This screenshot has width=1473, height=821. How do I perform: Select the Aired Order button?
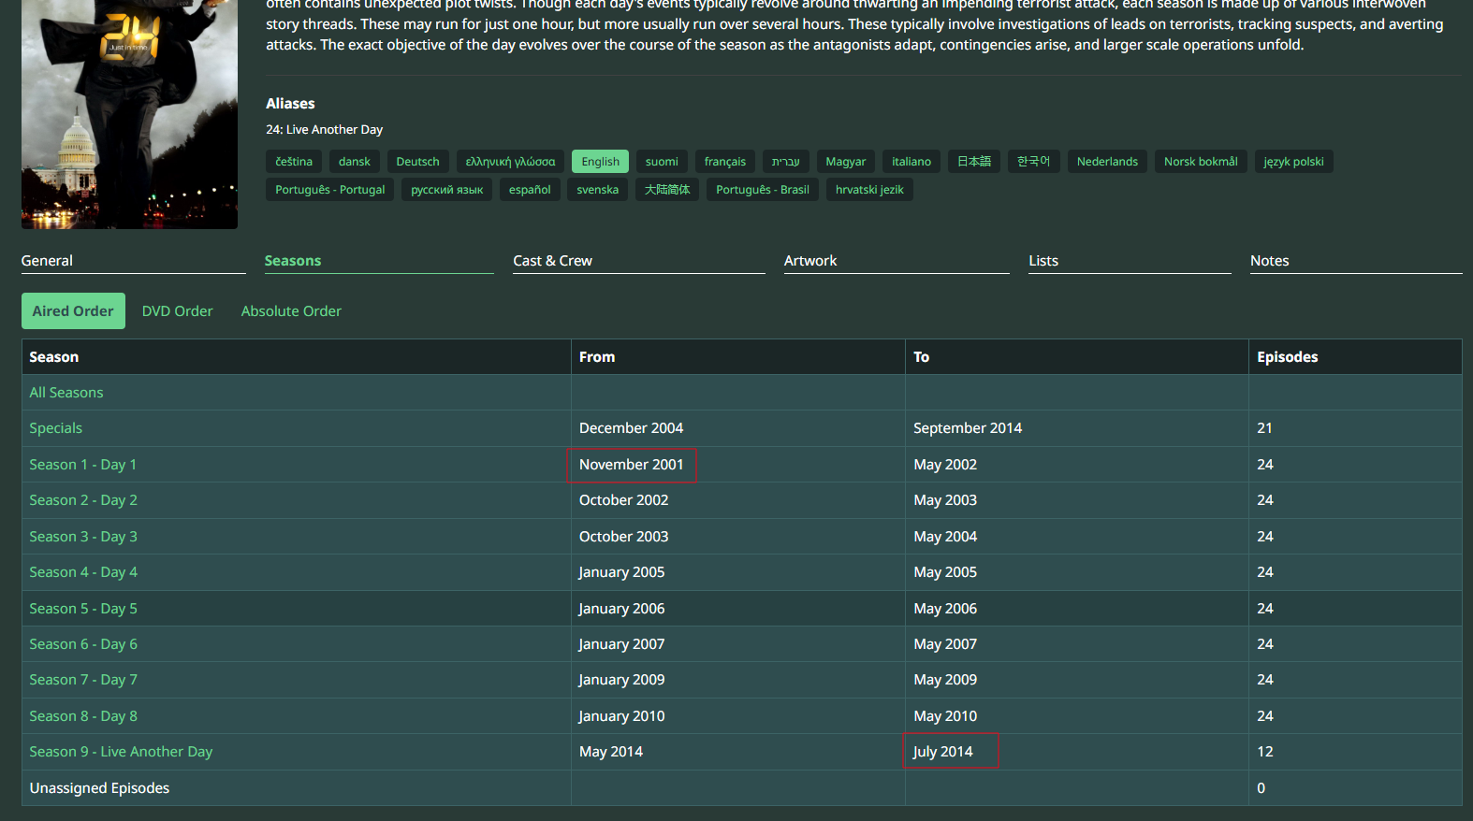coord(73,311)
